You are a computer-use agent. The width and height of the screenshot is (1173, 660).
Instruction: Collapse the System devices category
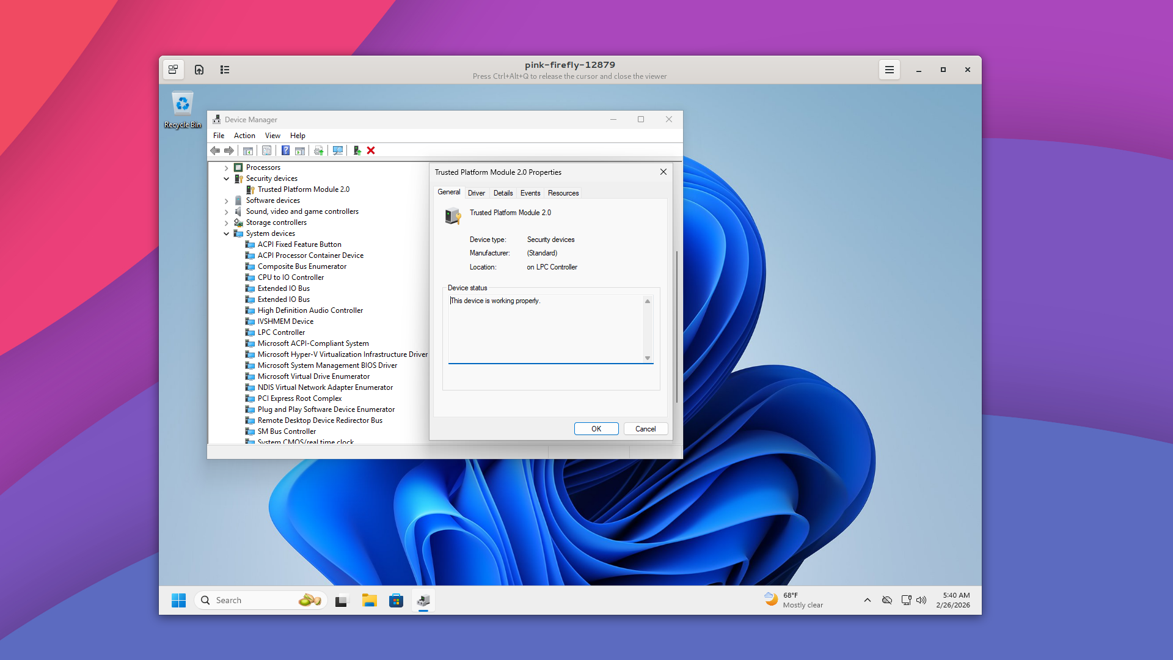pyautogui.click(x=227, y=234)
